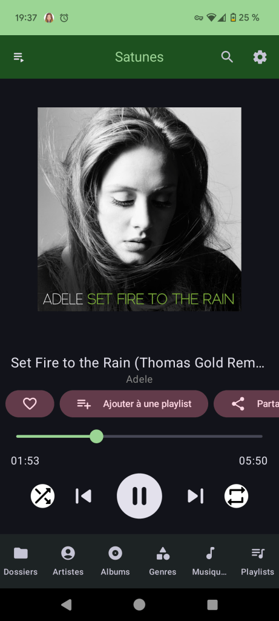Click the progress slider knob
The image size is (279, 621).
[96, 437]
